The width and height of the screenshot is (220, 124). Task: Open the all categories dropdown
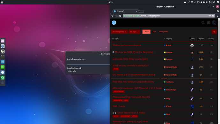119,32
